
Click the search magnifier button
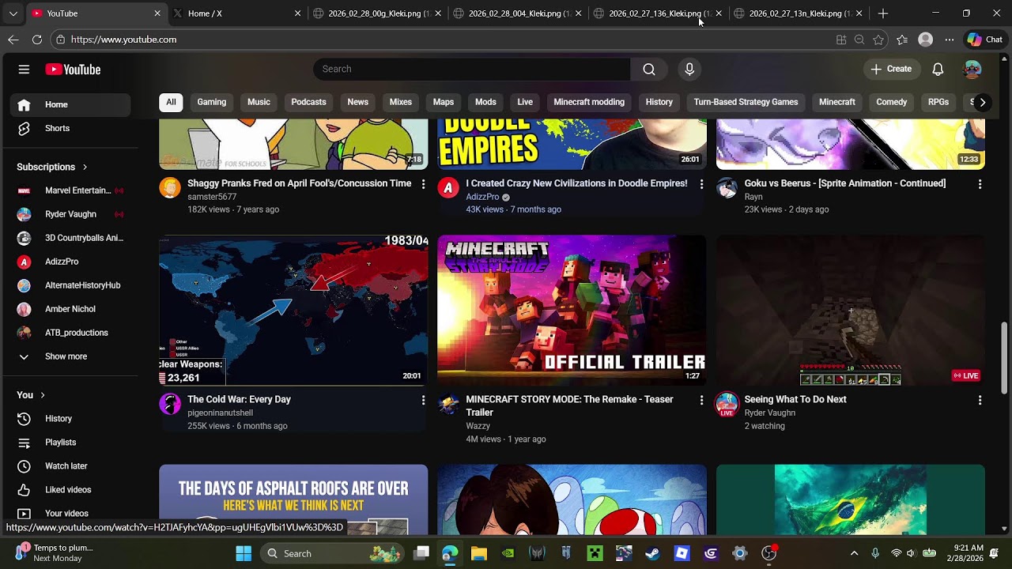click(649, 70)
